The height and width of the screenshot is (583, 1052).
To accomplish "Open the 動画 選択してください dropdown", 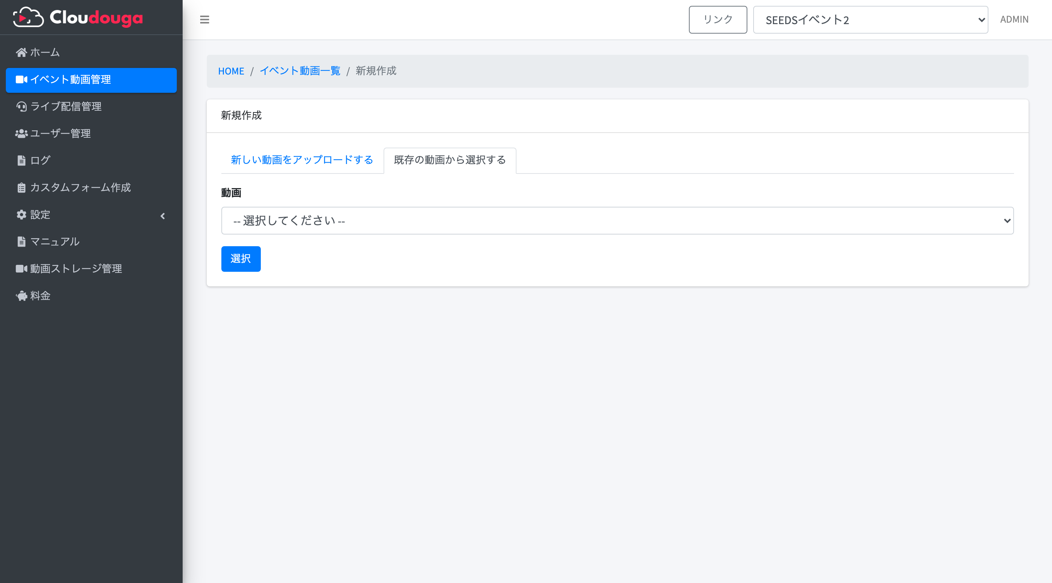I will (617, 221).
